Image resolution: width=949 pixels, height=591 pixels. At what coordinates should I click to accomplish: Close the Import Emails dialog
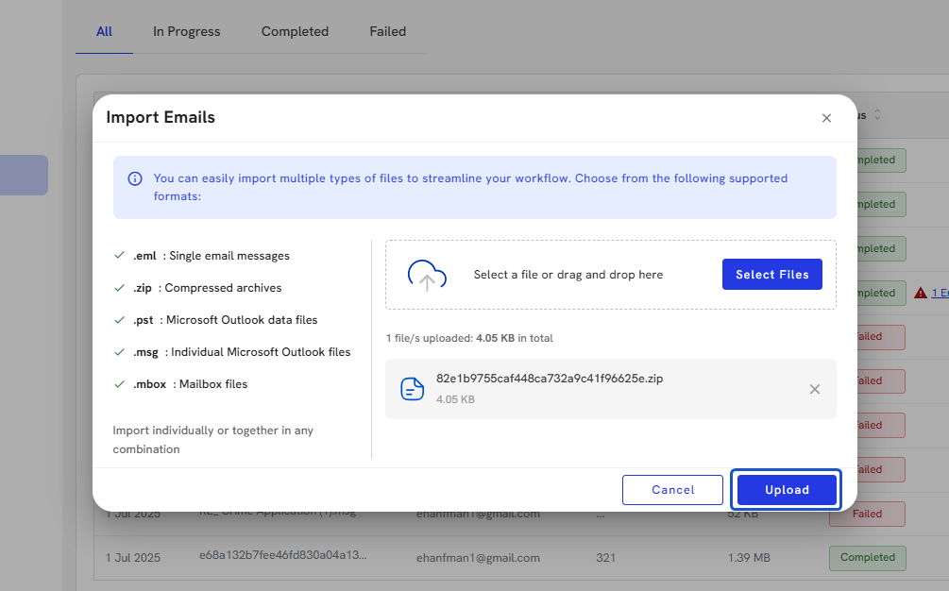[826, 118]
